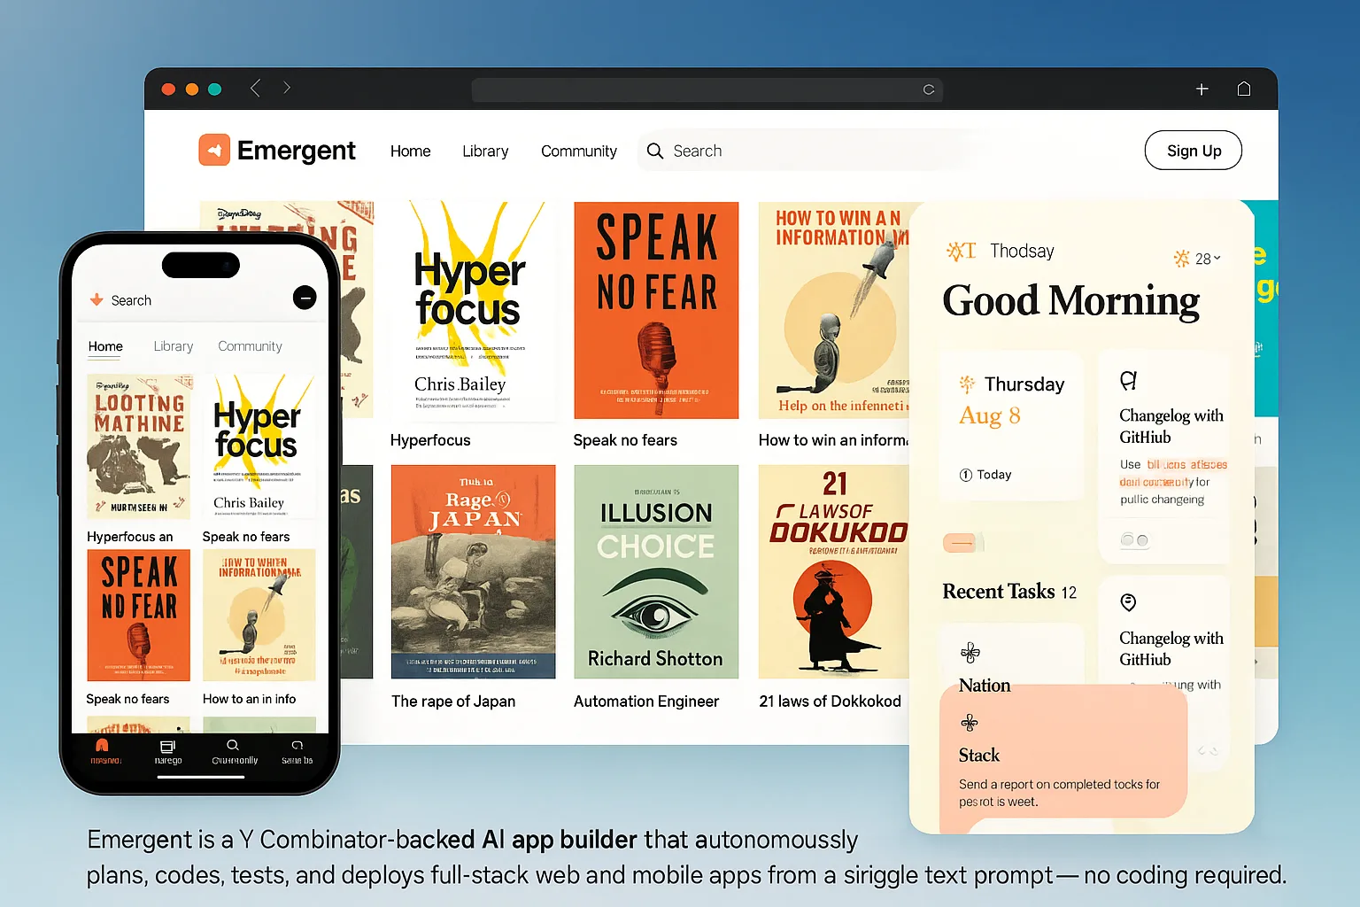Tap the library icon in phone bottom bar

(167, 746)
